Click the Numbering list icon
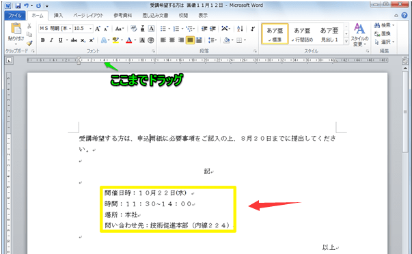The image size is (412, 254). (176, 29)
